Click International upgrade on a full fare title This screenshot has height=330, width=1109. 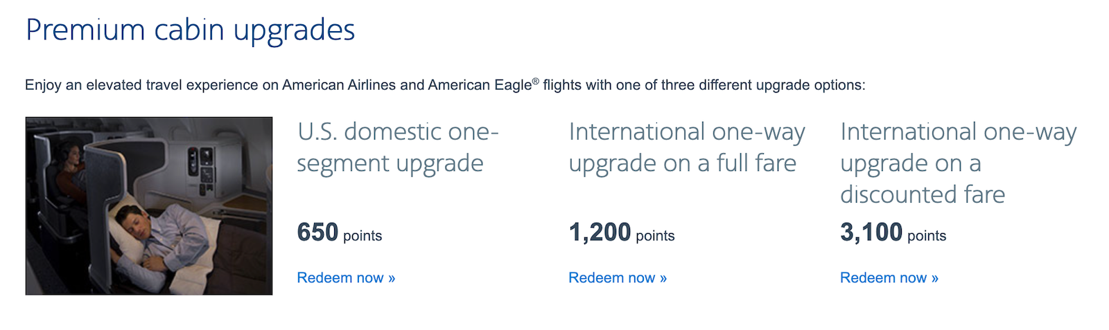point(687,147)
